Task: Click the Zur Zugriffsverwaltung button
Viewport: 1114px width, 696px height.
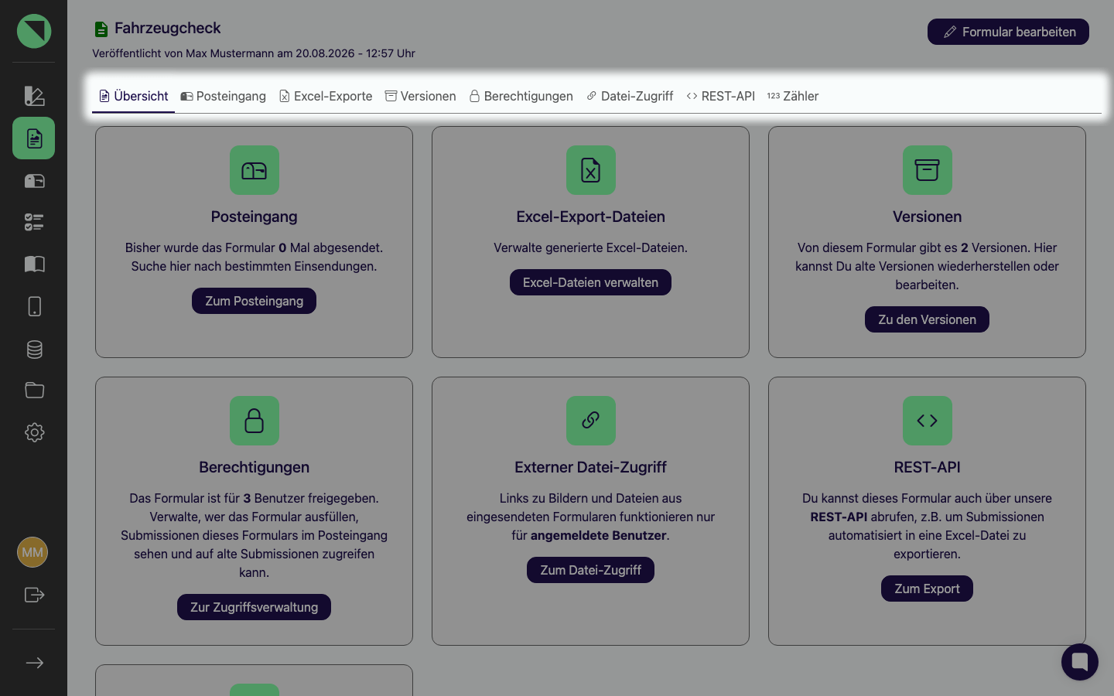Action: click(x=254, y=607)
